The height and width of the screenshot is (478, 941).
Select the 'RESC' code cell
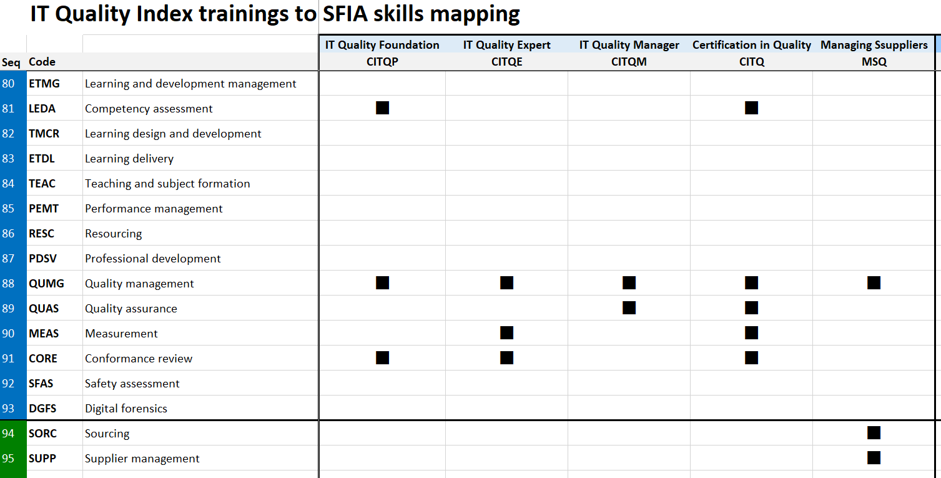coord(54,234)
